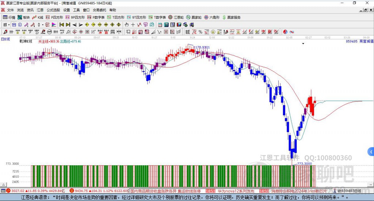This screenshot has height=201, width=374.
Task: Choose the polyline drawing tool
Action: click(139, 24)
